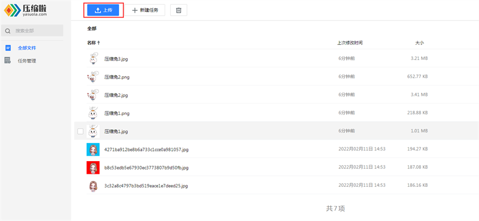Click modified date of 3c32a8c4797b3bd519eace1e7deed25.jpg
Viewport: 479px width, 221px height.
(362, 185)
